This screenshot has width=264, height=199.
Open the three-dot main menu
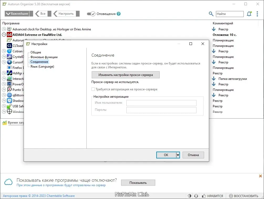(257, 14)
